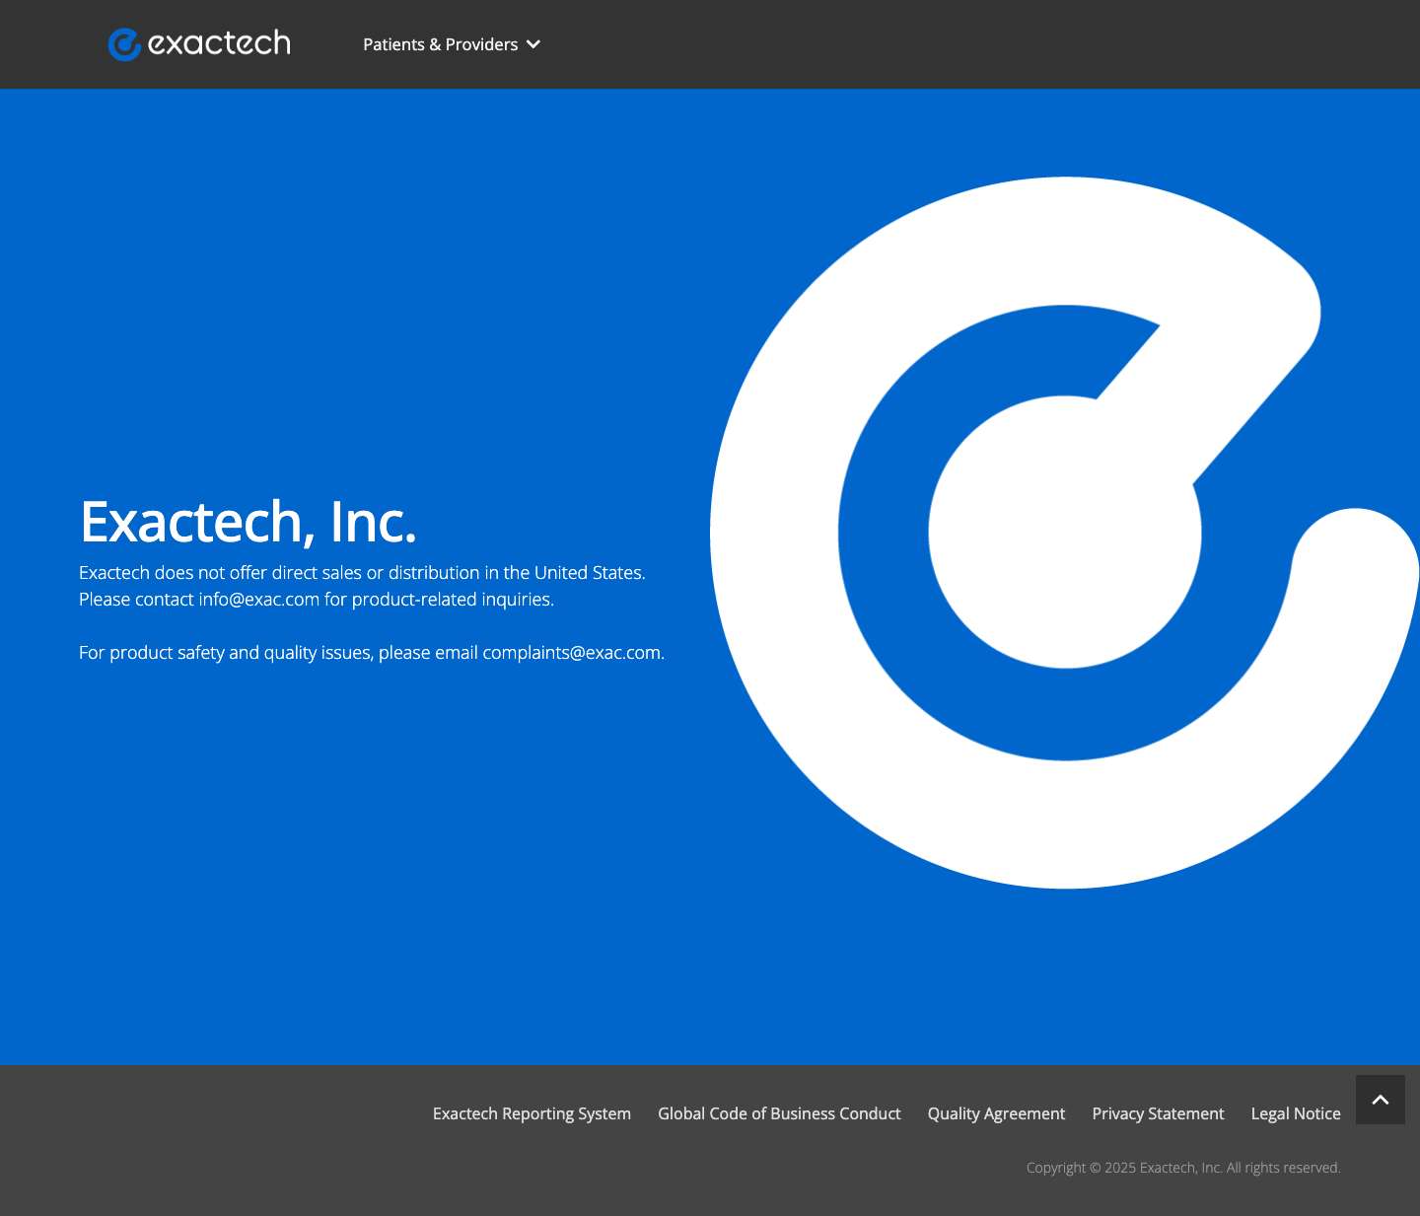Viewport: 1420px width, 1216px height.
Task: Open the Privacy Statement link
Action: click(x=1158, y=1113)
